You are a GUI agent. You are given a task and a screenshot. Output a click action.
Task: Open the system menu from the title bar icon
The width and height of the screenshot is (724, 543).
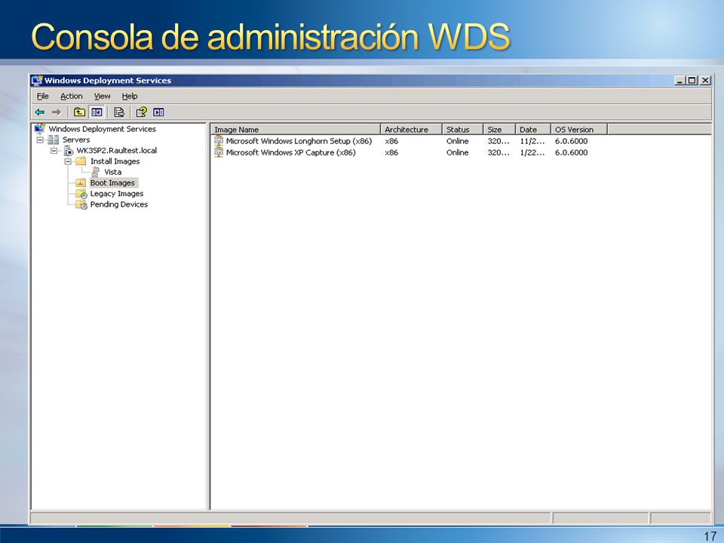37,81
